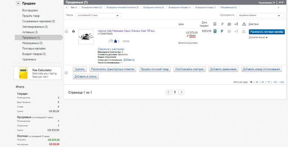Open Возврат товаров (0)

tap(34, 54)
